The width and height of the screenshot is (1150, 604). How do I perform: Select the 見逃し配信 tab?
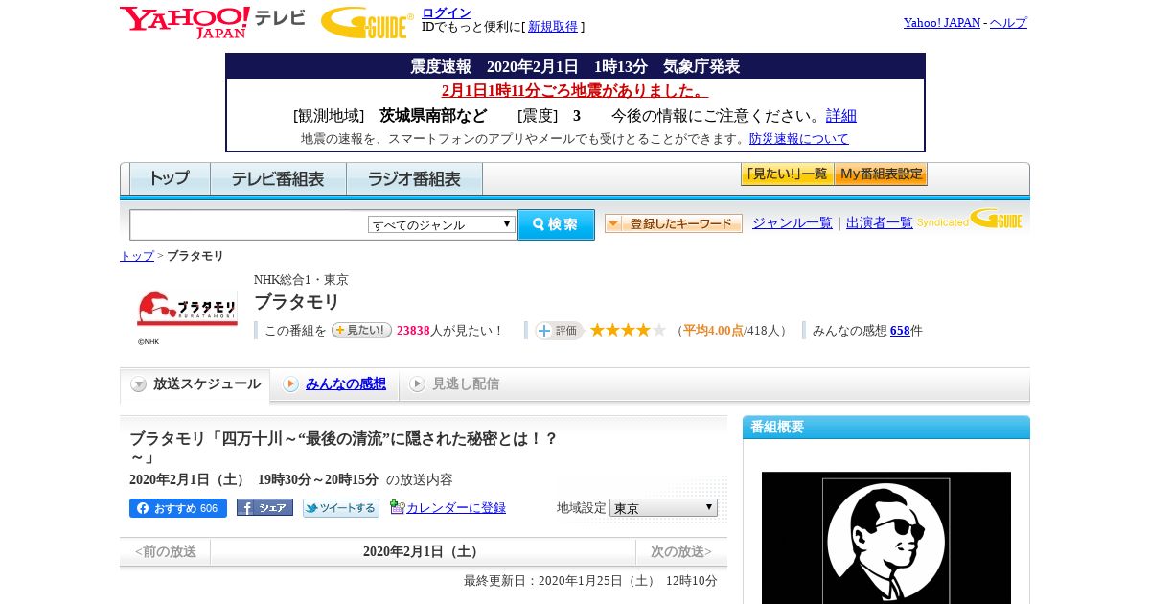453,384
